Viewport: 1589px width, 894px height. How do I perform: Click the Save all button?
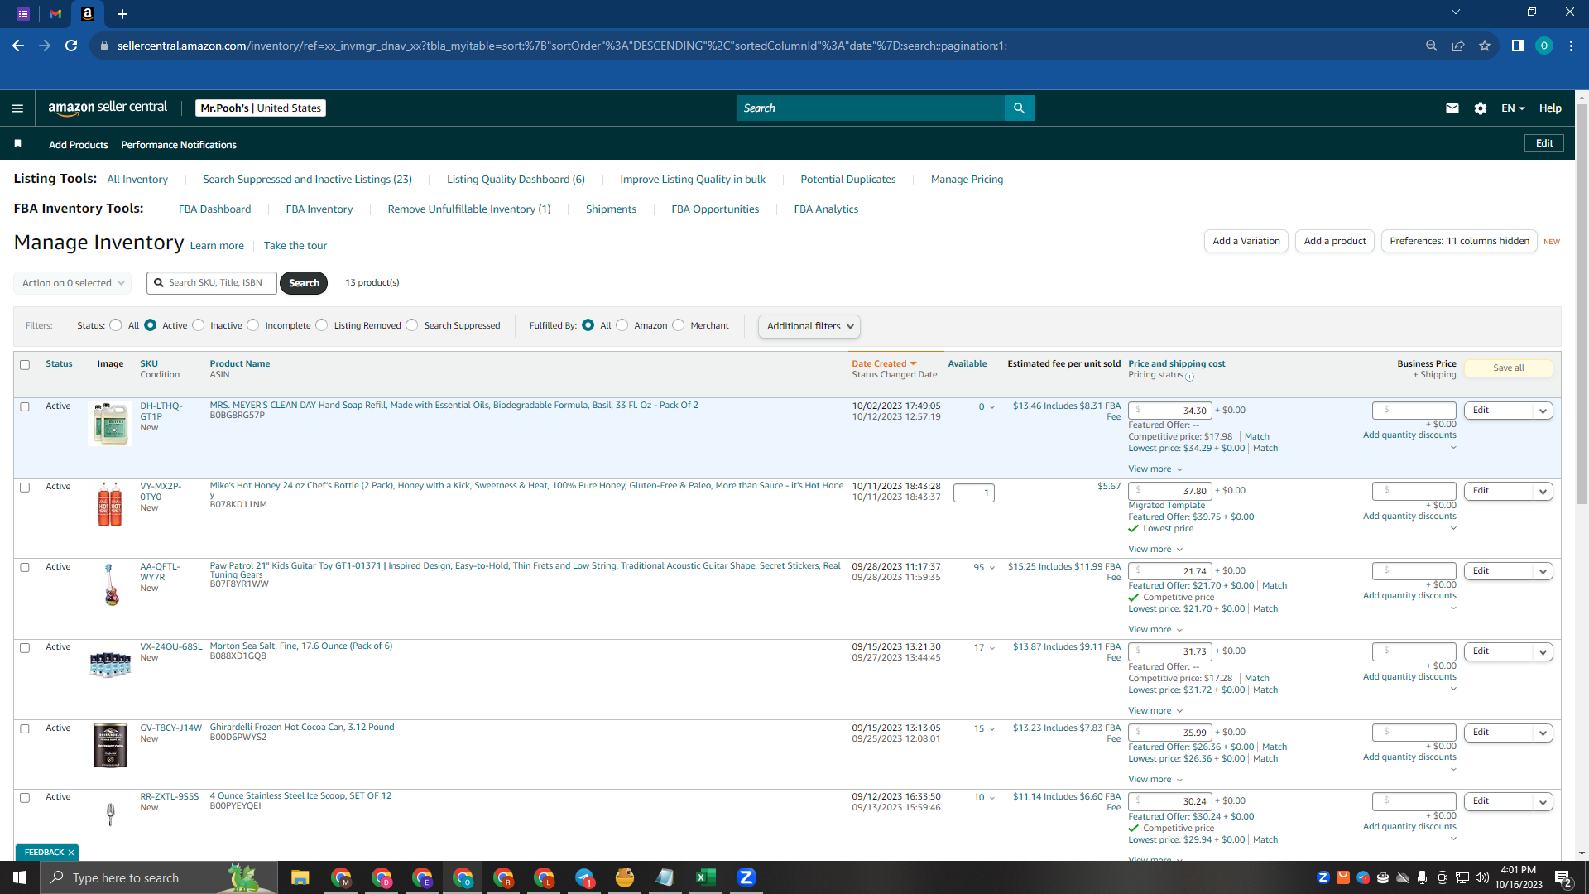1509,368
